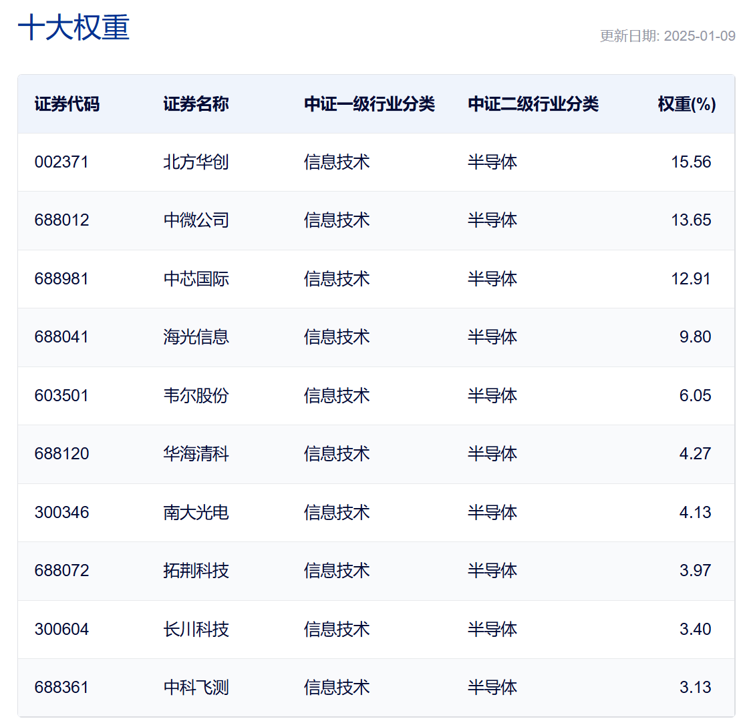Click the 韦尔股份 security name
Screen dimensions: 749x725
point(196,396)
